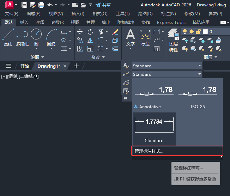This screenshot has width=230, height=196.
Task: Expand the Modify (修改) panel
Action: point(98,57)
